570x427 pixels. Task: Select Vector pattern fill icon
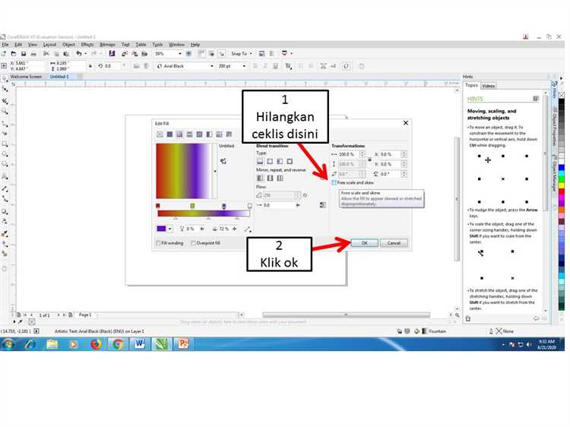click(189, 134)
